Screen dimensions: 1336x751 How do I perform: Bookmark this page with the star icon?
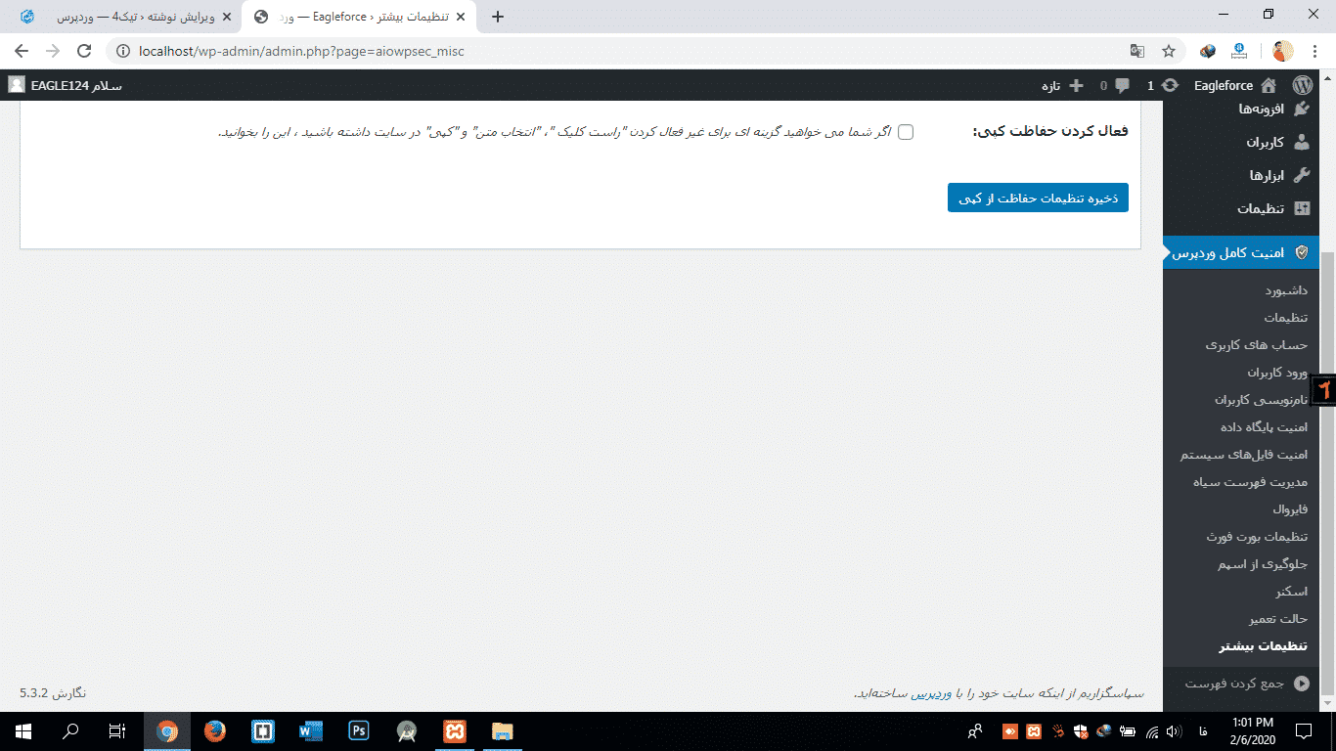click(1168, 51)
